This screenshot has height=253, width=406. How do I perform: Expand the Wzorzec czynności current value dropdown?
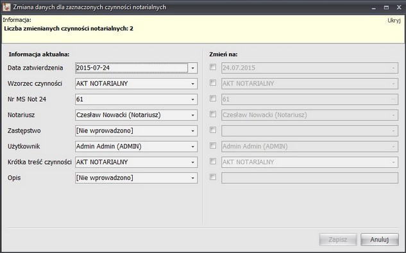click(192, 84)
